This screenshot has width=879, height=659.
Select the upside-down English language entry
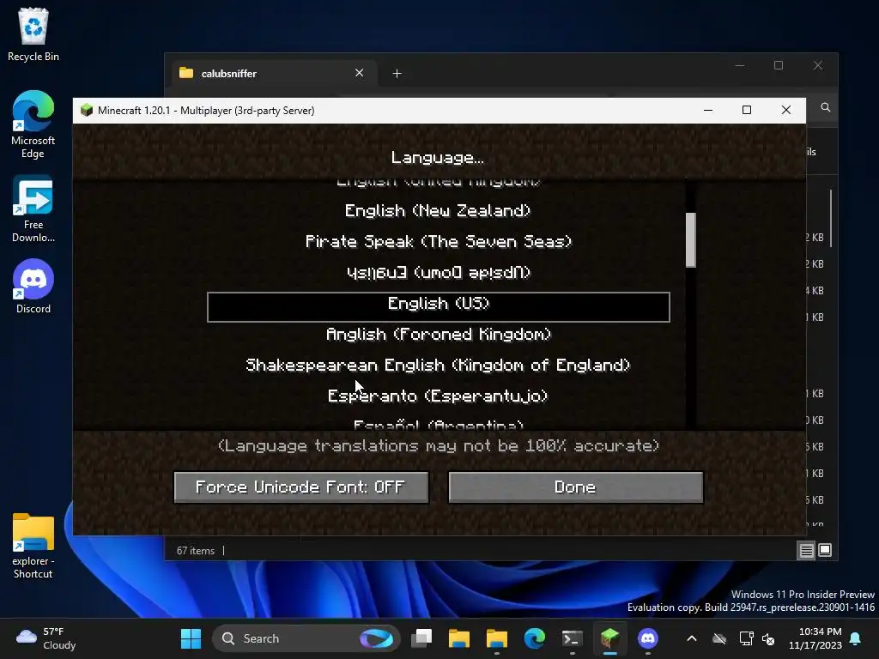438,272
